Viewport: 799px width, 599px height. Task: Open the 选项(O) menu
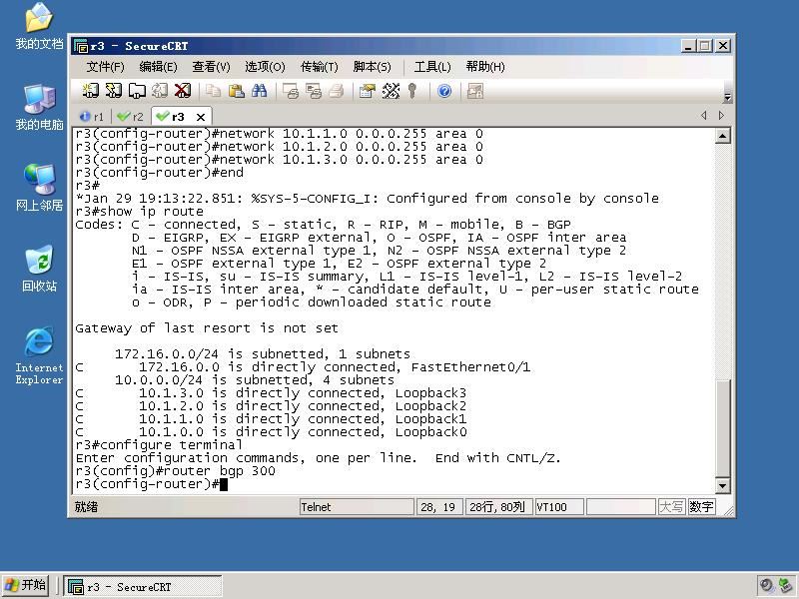click(265, 67)
